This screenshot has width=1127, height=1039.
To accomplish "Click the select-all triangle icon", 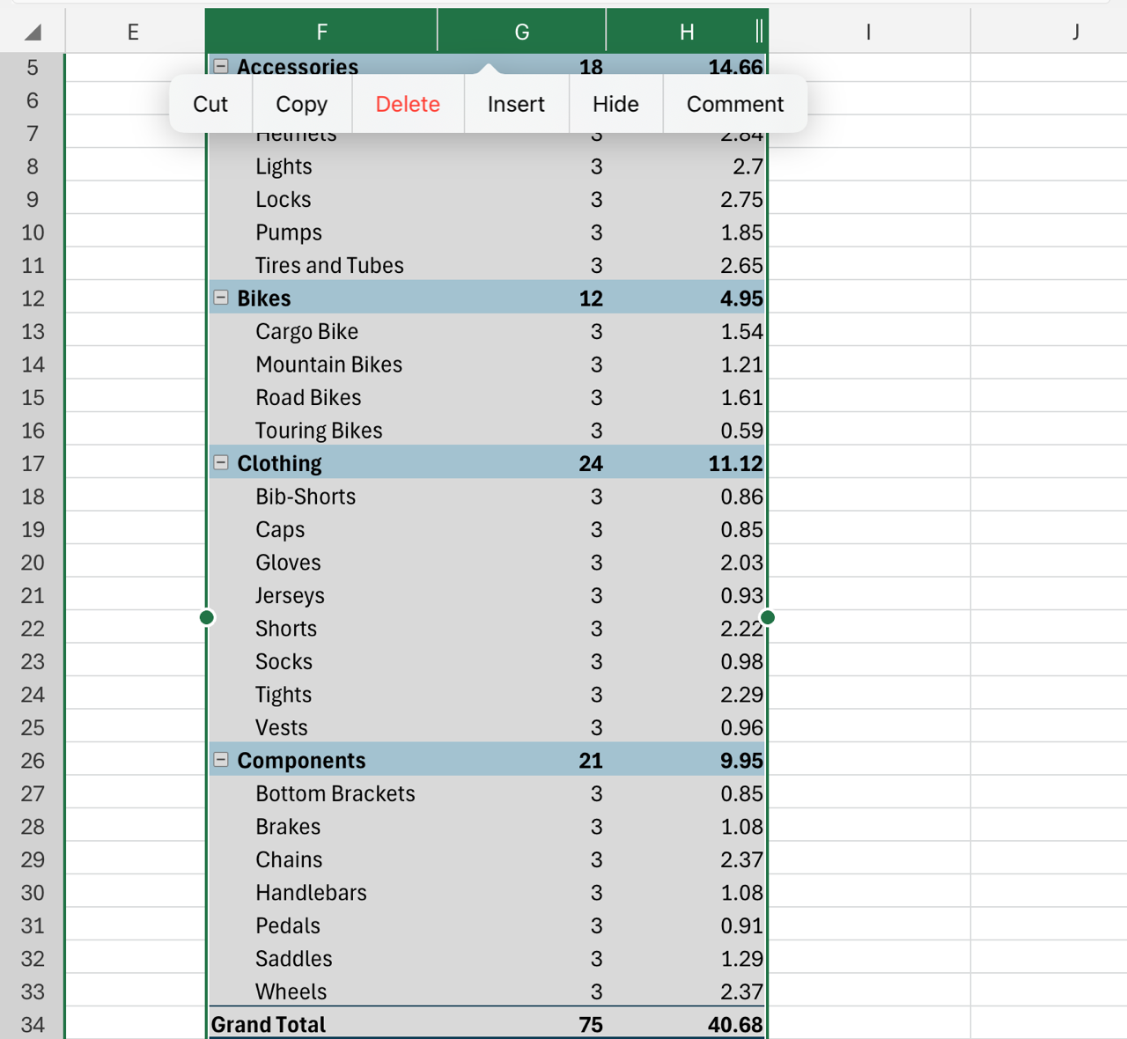I will (x=32, y=31).
